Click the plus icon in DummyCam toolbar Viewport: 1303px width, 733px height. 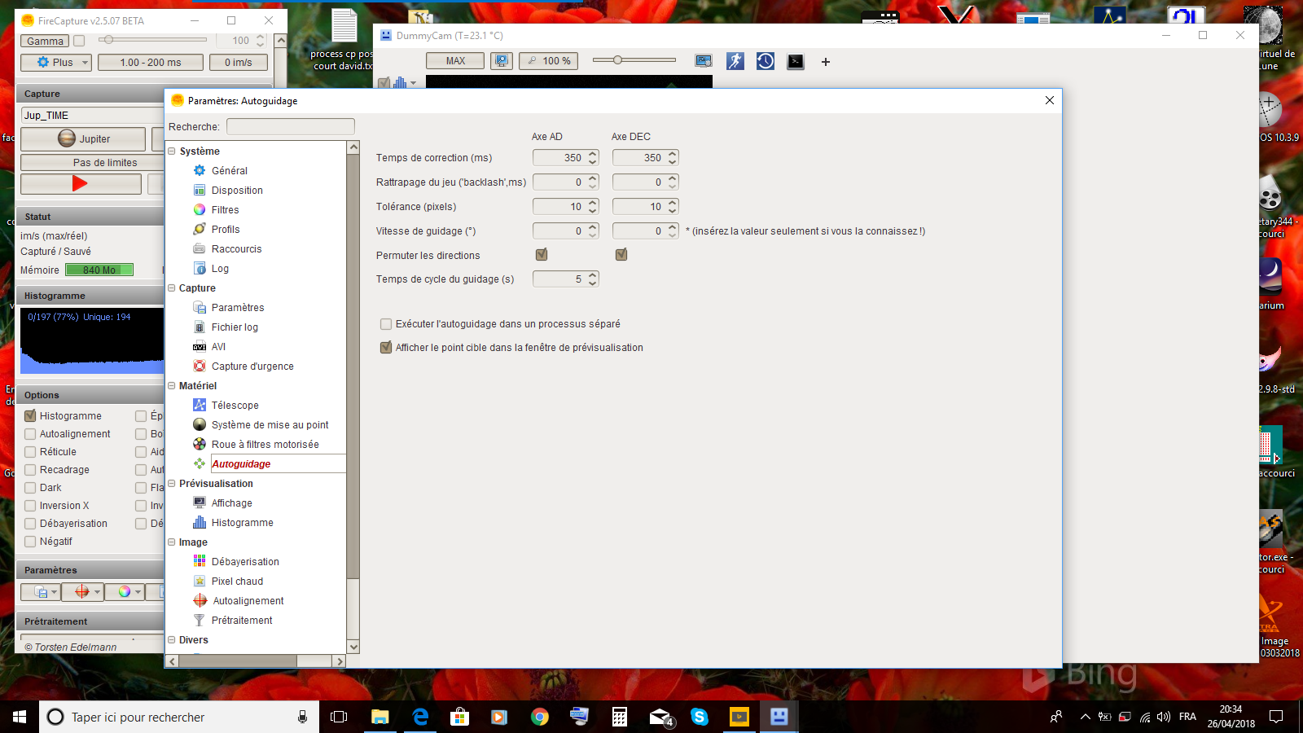[825, 62]
